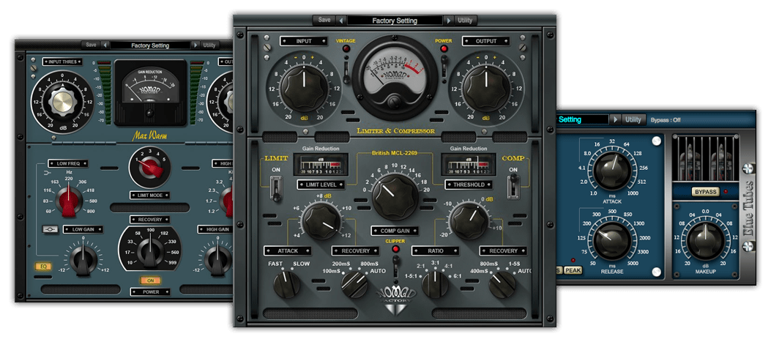Click the MAKEUP knob in Blue Tubes
Image resolution: width=771 pixels, height=342 pixels.
point(706,241)
